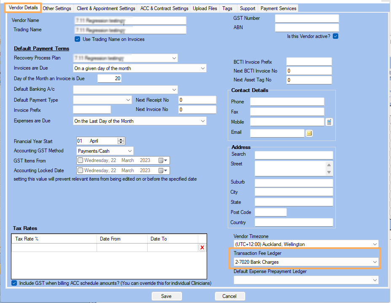
Task: Click the City input field
Action: pos(294,192)
